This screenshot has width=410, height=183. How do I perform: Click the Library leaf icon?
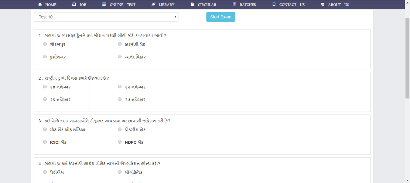click(153, 5)
